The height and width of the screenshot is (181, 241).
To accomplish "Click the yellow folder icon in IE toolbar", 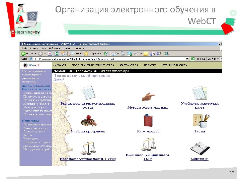I will 146,53.
